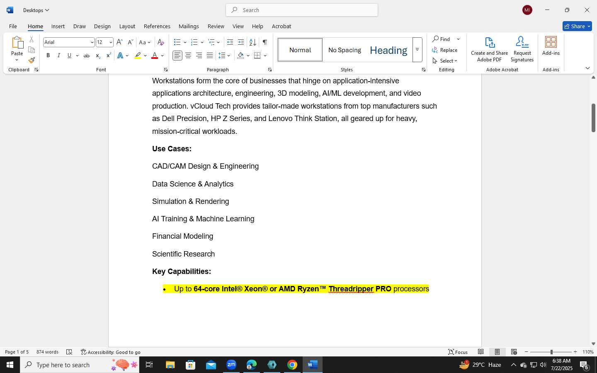Toggle show/hide paragraph marks
597x373 pixels.
pyautogui.click(x=265, y=42)
